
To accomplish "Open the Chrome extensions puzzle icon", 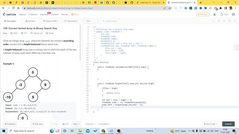I will 221,8.
